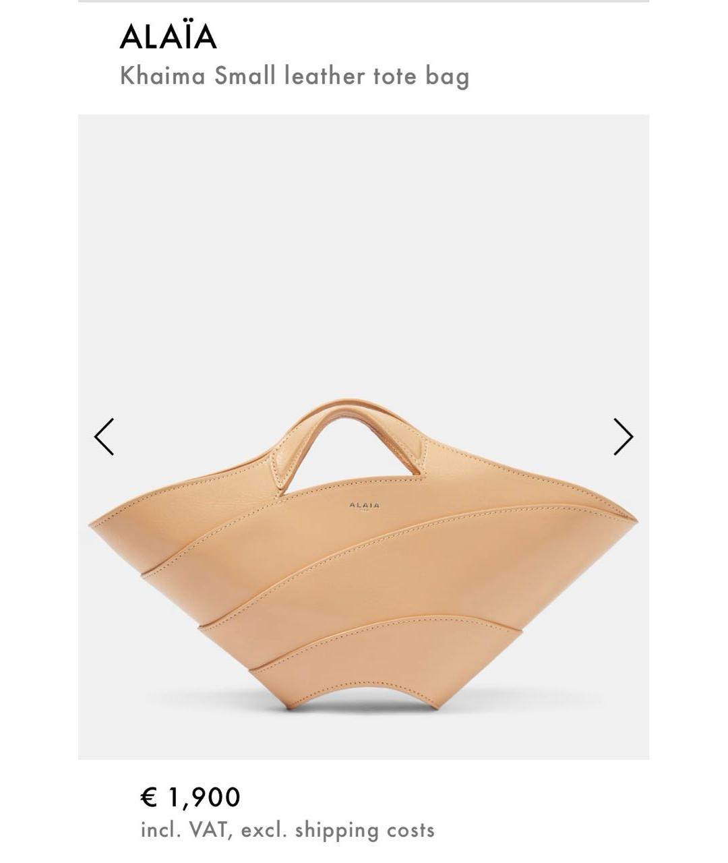
Task: Tap the empty gray area above the bag
Action: click(363, 256)
